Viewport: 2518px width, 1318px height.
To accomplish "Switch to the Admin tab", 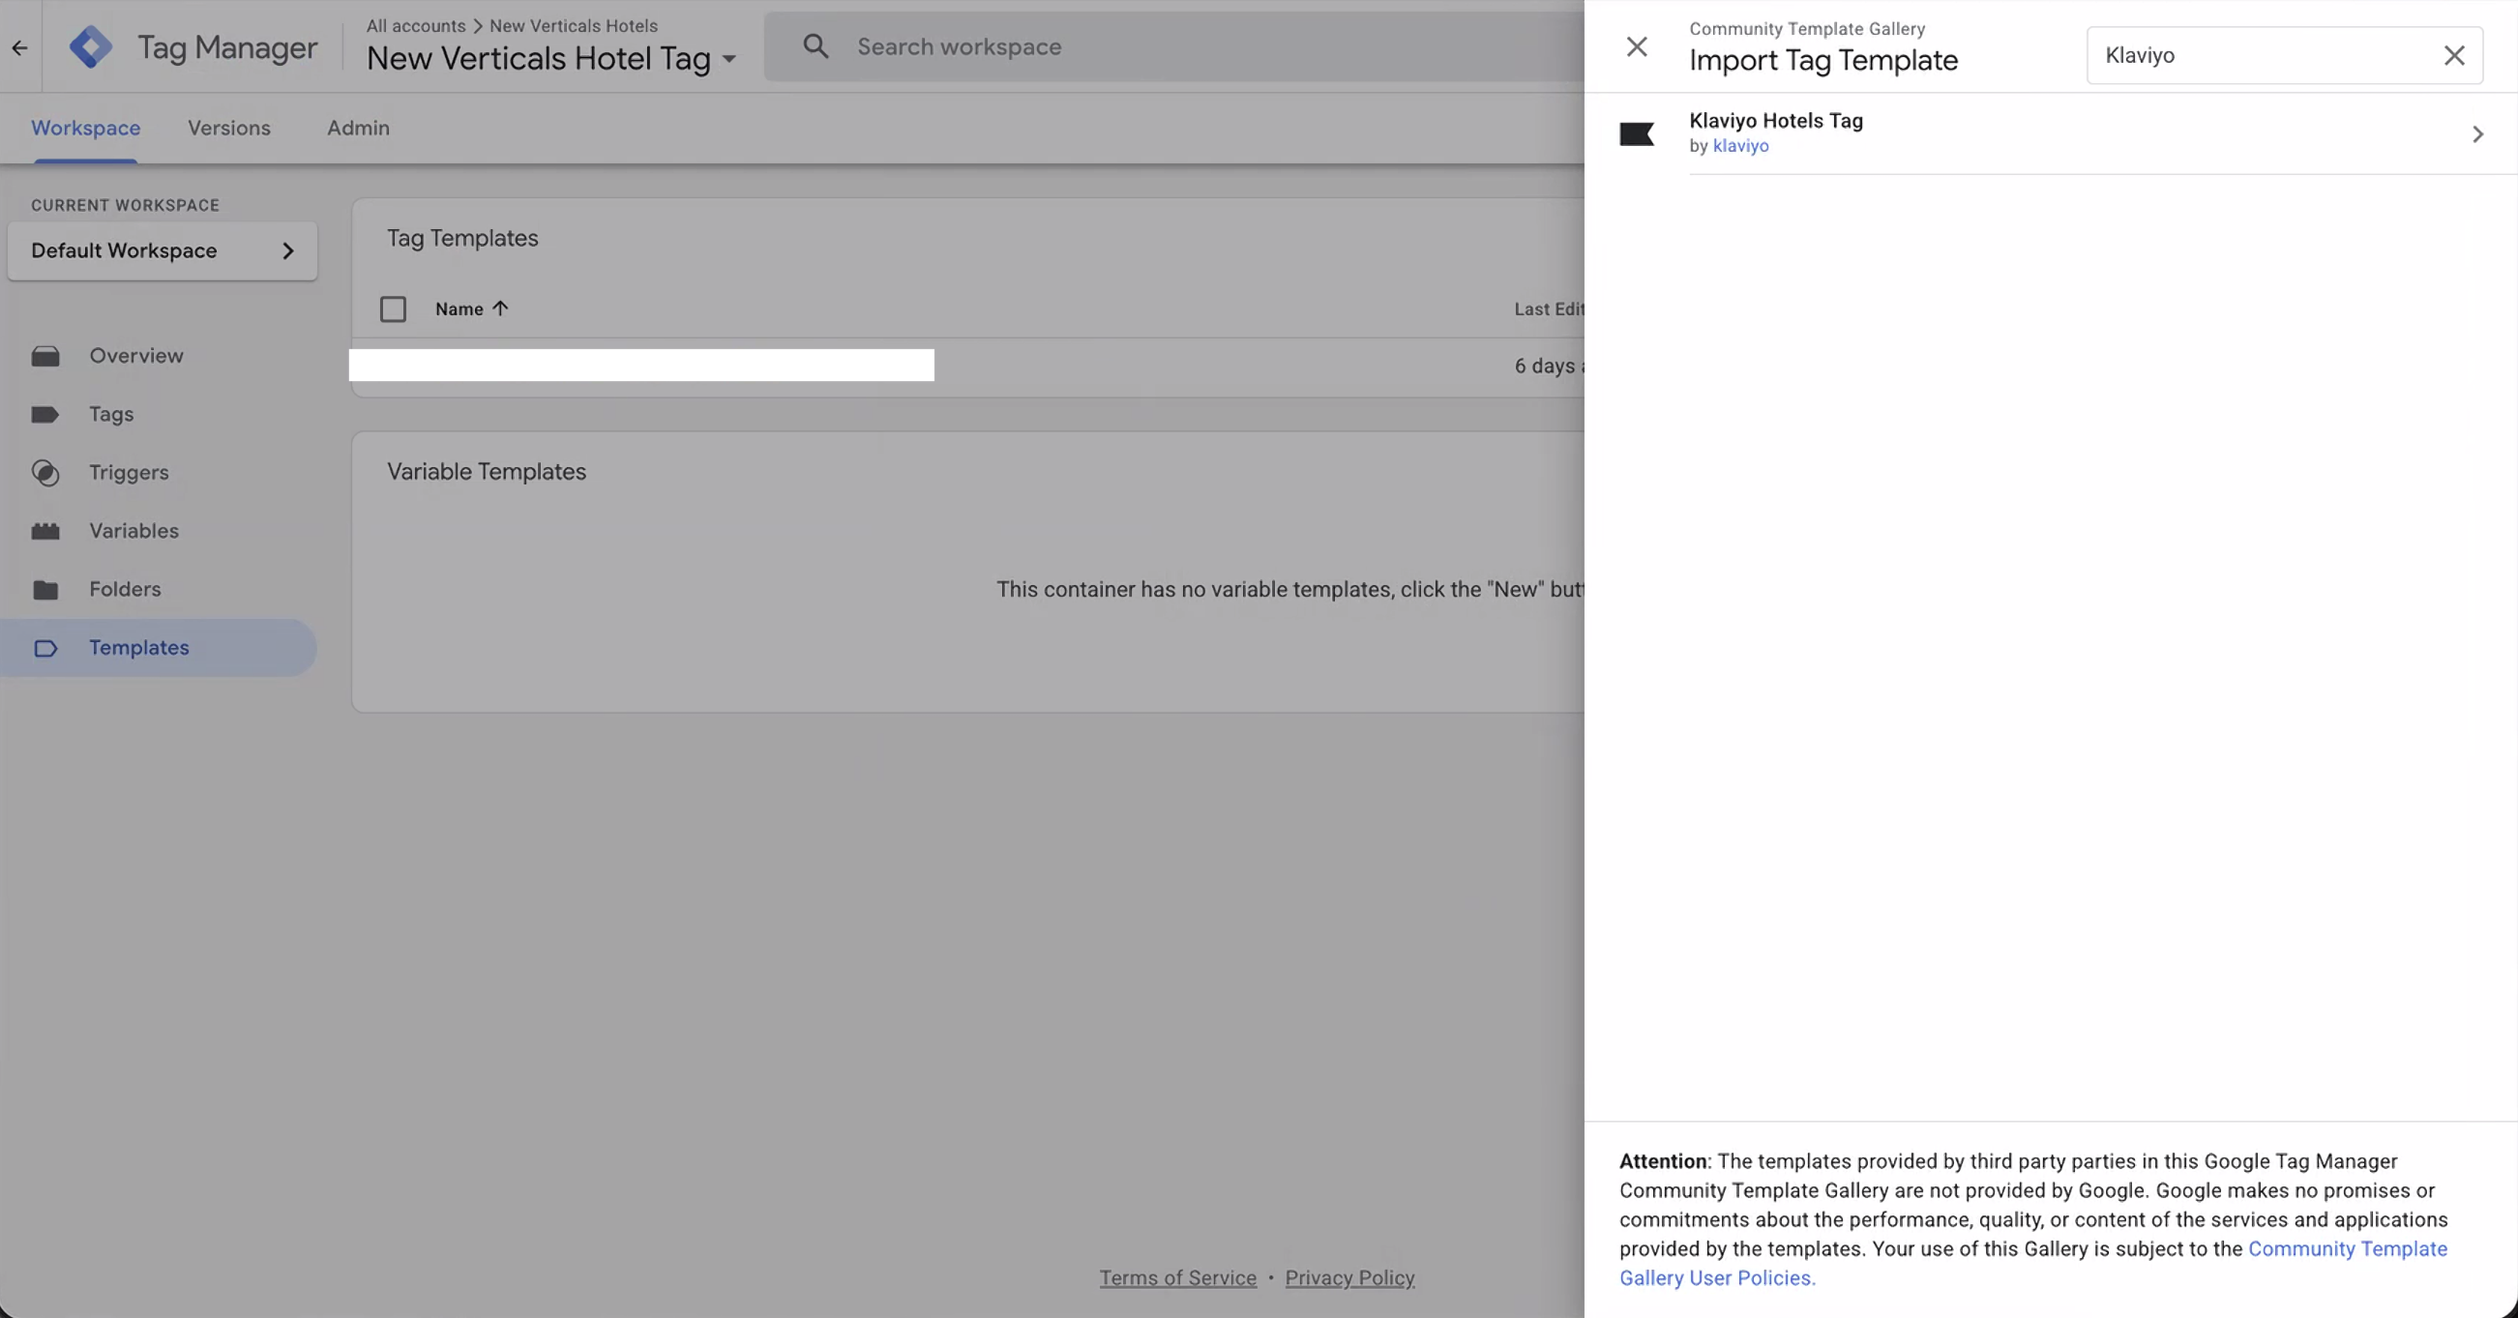I will point(358,128).
